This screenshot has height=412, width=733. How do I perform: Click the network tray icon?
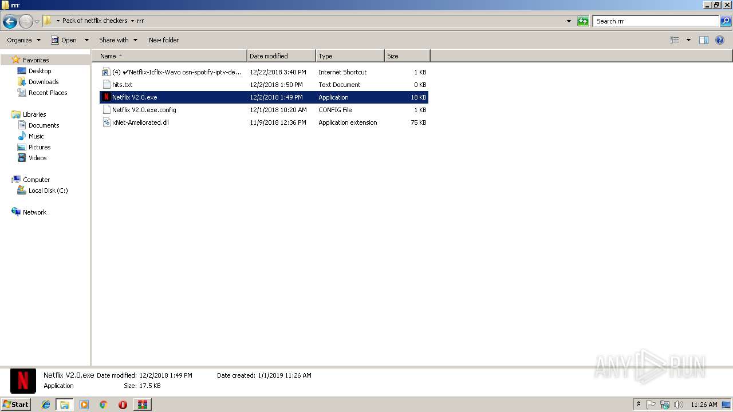pos(665,405)
